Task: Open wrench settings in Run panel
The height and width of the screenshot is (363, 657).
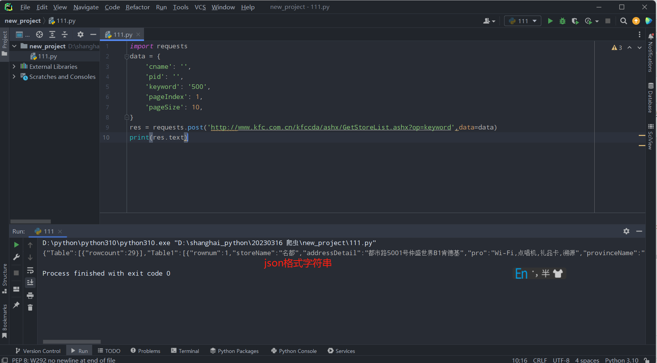Action: 16,257
